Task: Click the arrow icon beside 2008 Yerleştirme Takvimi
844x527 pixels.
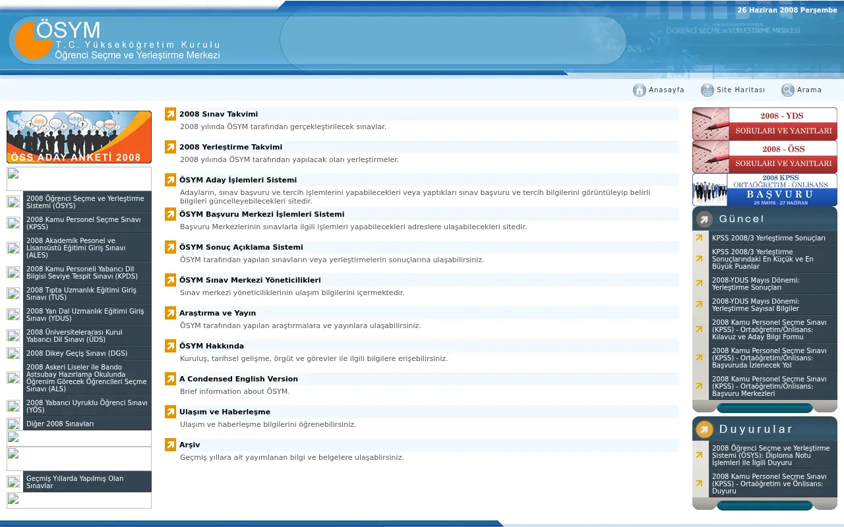Action: click(x=171, y=147)
